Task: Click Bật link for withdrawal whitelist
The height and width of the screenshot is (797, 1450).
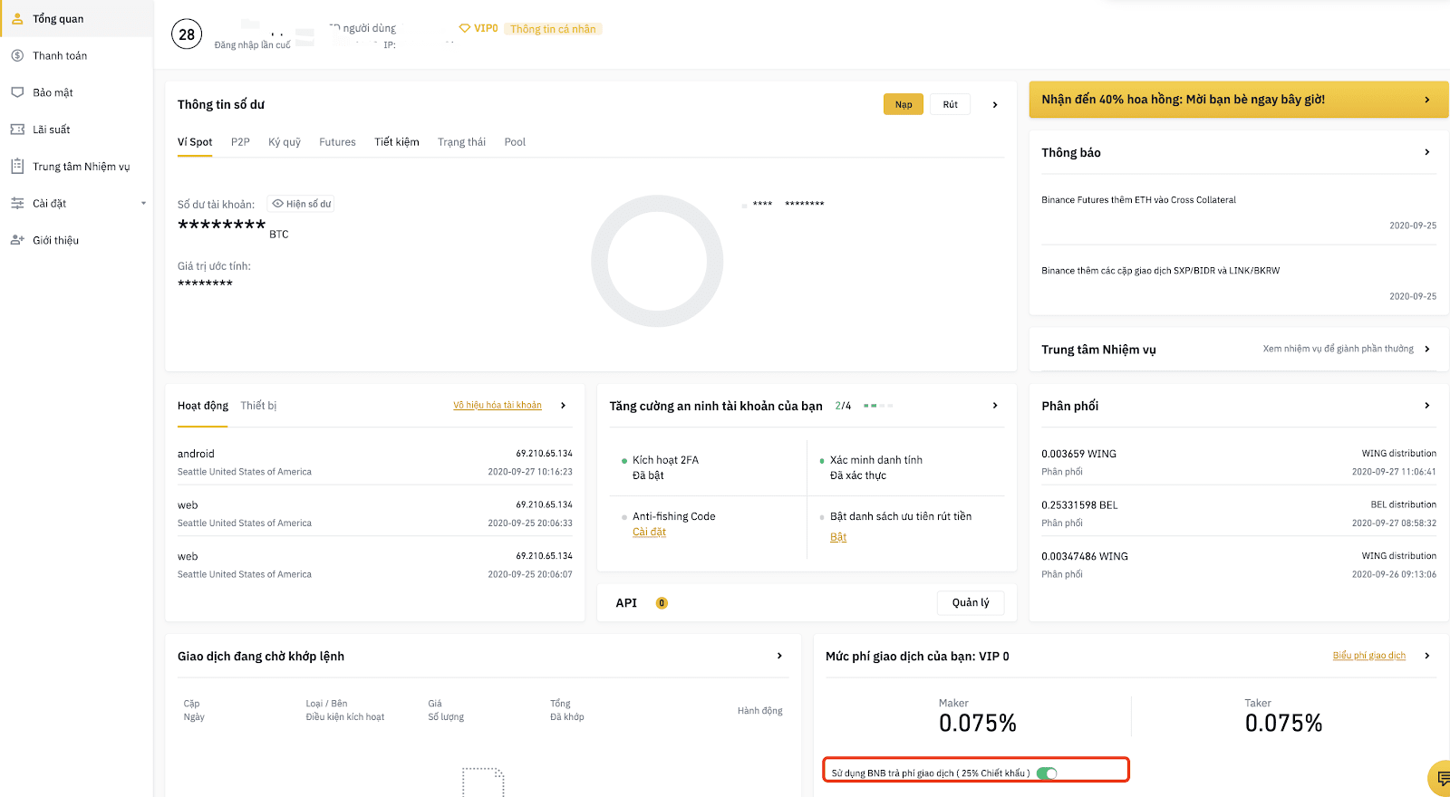Action: [x=838, y=537]
